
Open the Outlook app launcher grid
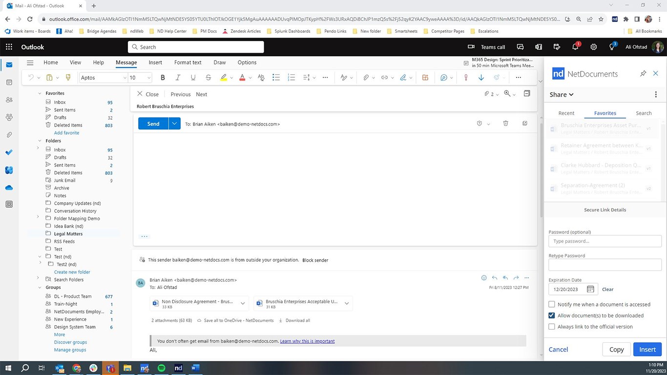[9, 47]
